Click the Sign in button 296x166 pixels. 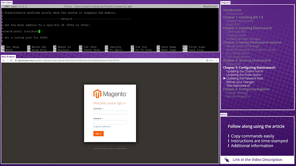98,133
